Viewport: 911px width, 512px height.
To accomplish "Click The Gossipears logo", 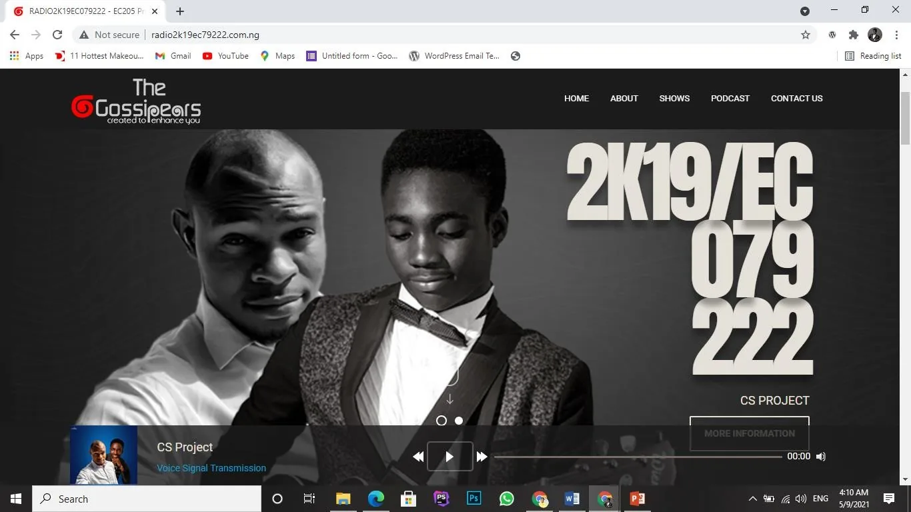I will tap(136, 101).
